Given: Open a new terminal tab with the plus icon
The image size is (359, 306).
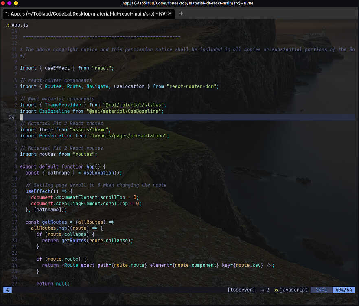Looking at the screenshot, I should (x=181, y=13).
